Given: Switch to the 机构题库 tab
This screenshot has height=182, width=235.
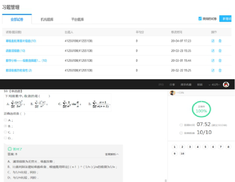Looking at the screenshot, I should click(47, 19).
